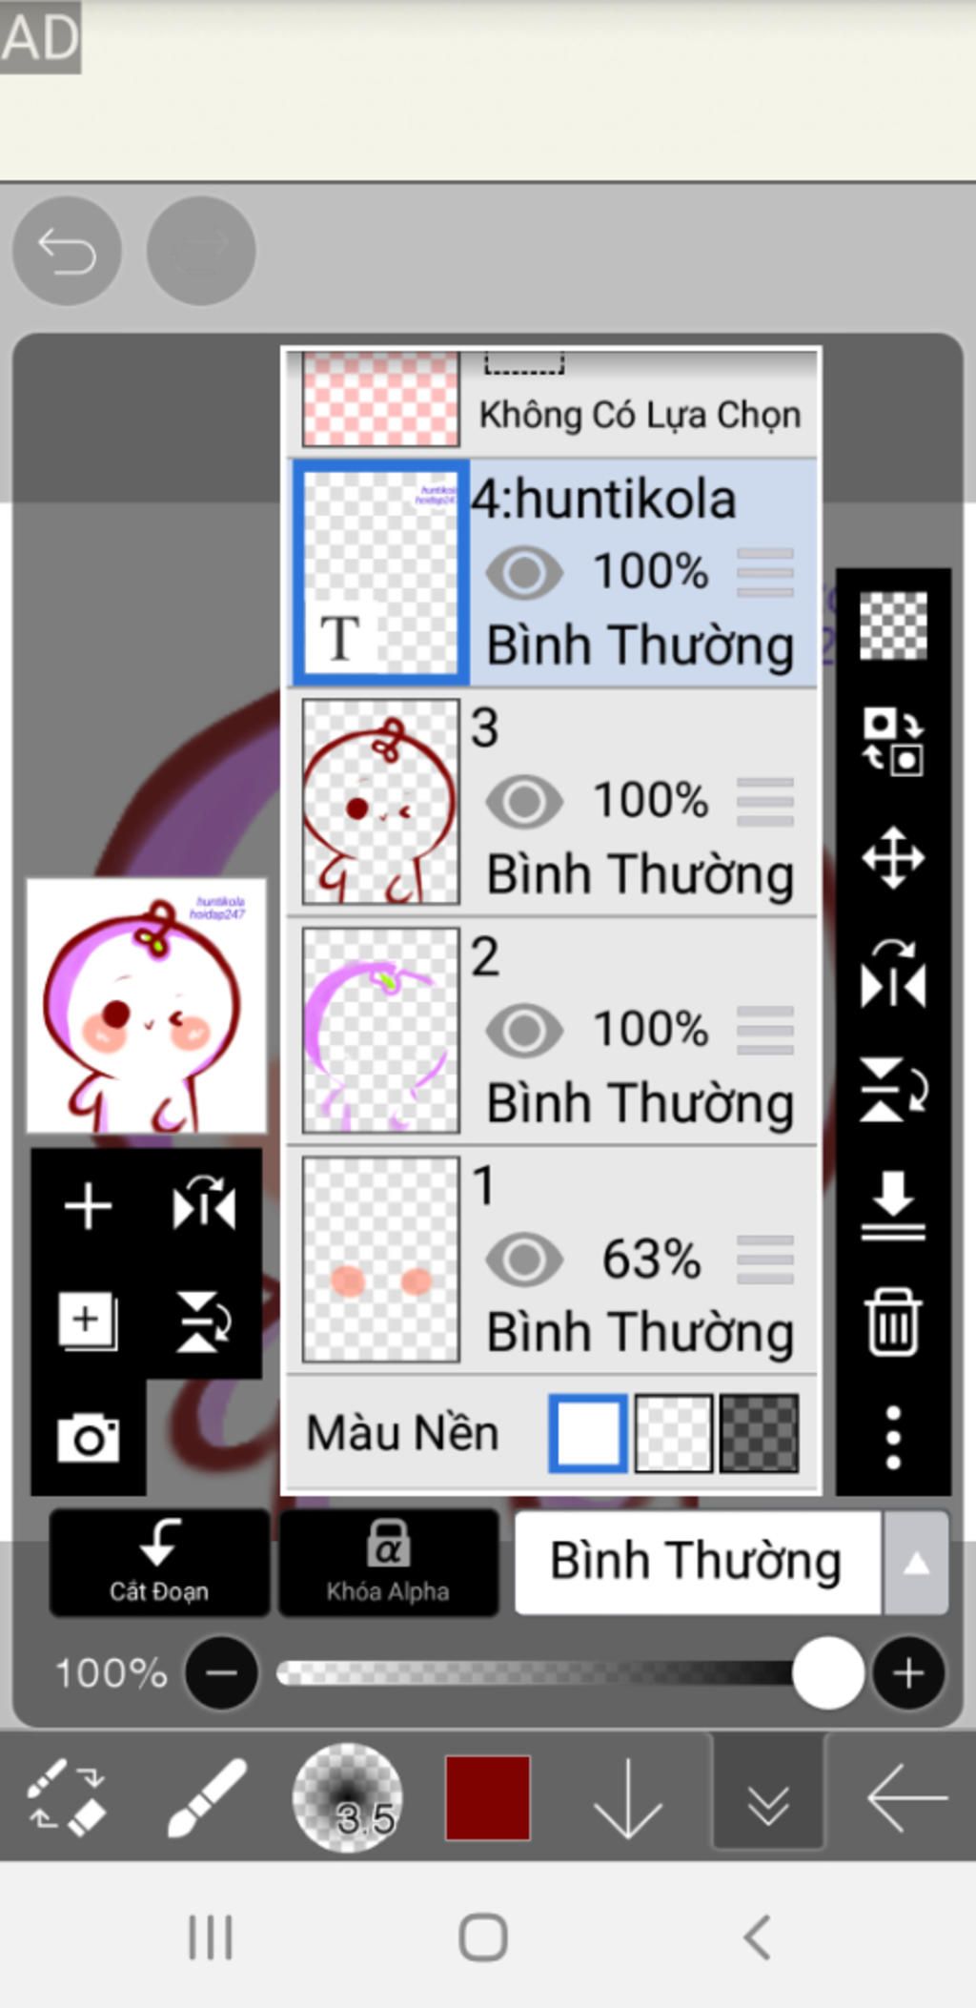Viewport: 976px width, 2008px height.
Task: Tap the Cắt Đoạn clipping button
Action: click(159, 1563)
